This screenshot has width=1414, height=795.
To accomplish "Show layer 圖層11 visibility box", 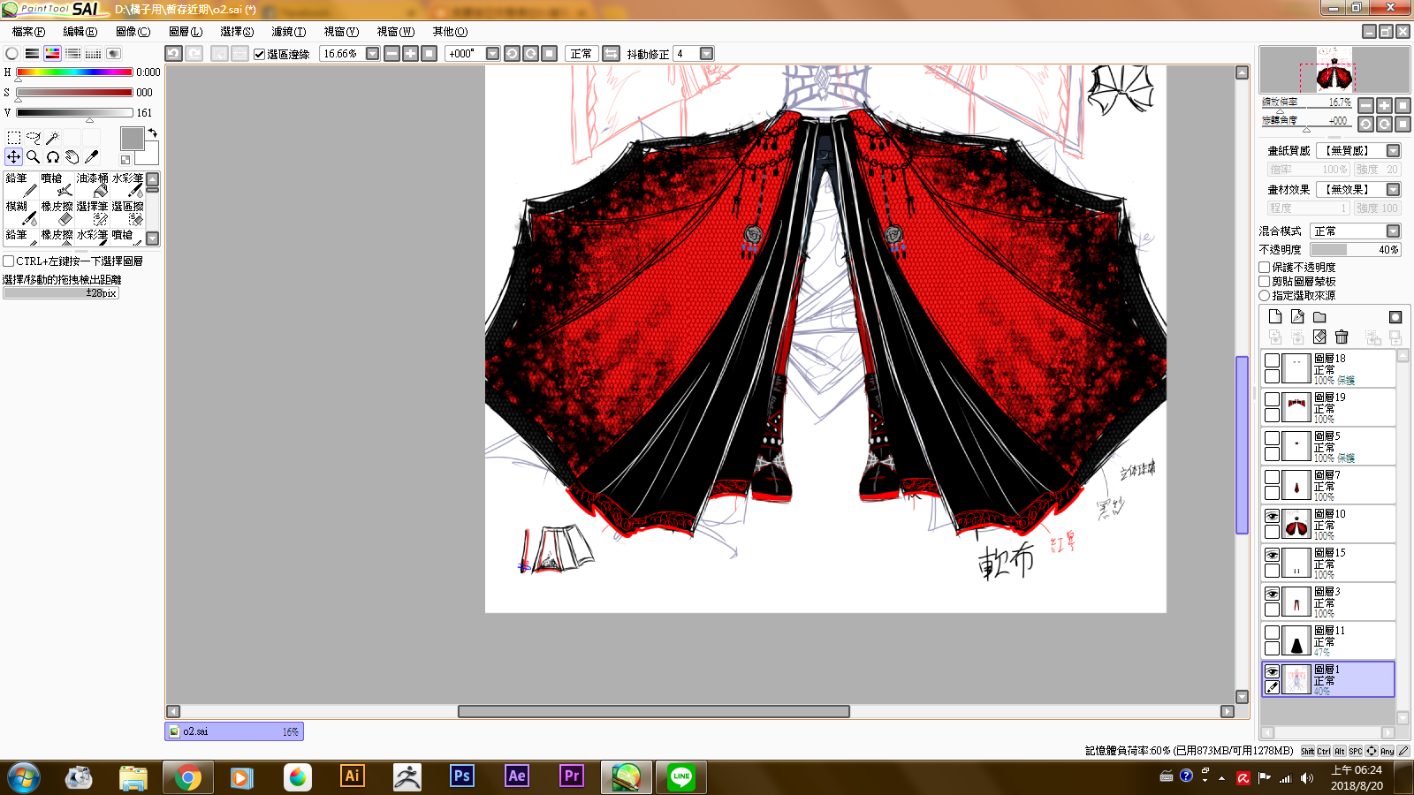I will pyautogui.click(x=1272, y=632).
